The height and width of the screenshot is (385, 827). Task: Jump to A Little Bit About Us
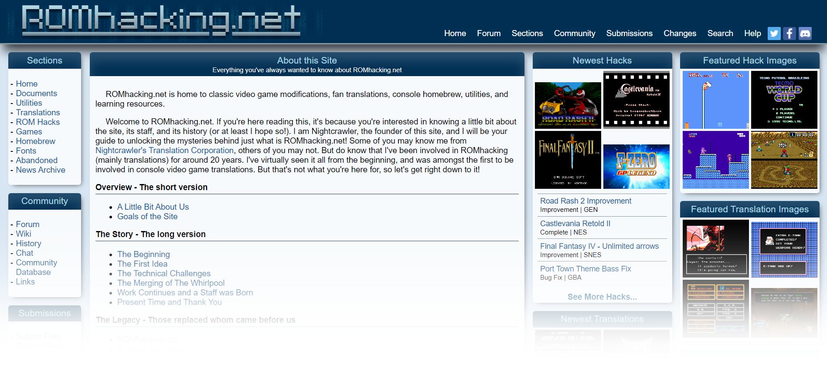[153, 207]
